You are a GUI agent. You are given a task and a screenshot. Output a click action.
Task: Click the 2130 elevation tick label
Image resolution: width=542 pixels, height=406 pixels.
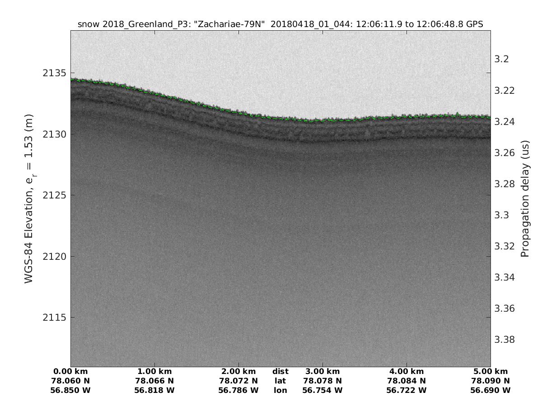(x=55, y=134)
